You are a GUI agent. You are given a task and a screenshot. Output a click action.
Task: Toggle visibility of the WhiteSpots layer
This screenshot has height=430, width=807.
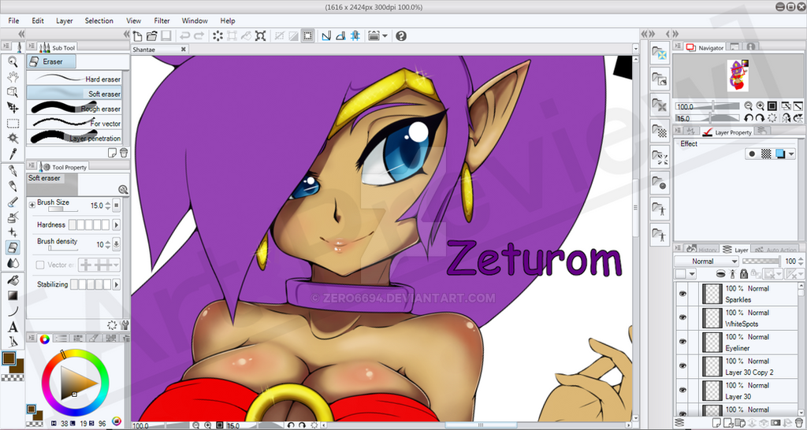click(683, 318)
